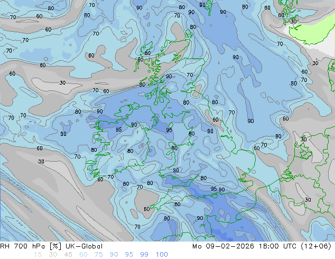Click the 90 value in the legend scale
This screenshot has height=259, width=335.
tap(114, 255)
